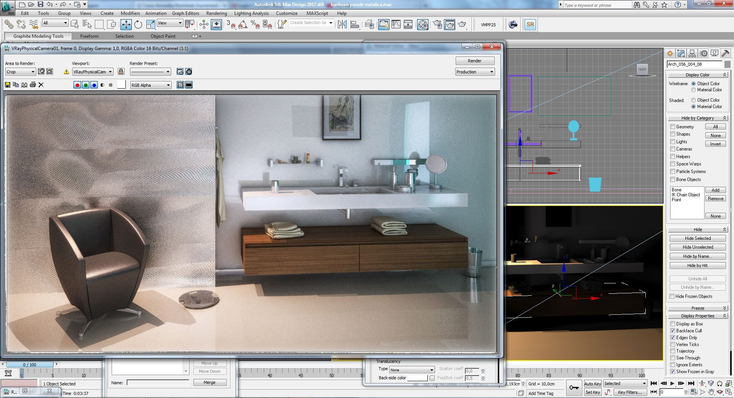Open Select by Name list tool
Viewport: 734px width, 398px height.
[87, 24]
